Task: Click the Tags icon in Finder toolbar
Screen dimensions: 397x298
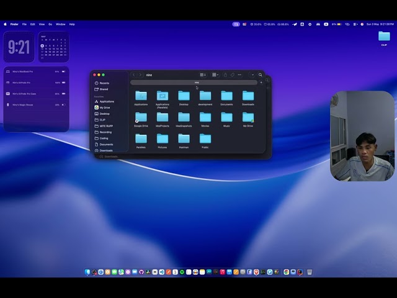Action: click(233, 74)
